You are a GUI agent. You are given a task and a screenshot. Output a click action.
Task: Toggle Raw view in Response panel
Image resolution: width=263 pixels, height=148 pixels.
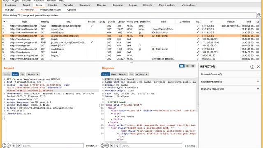click(113, 74)
